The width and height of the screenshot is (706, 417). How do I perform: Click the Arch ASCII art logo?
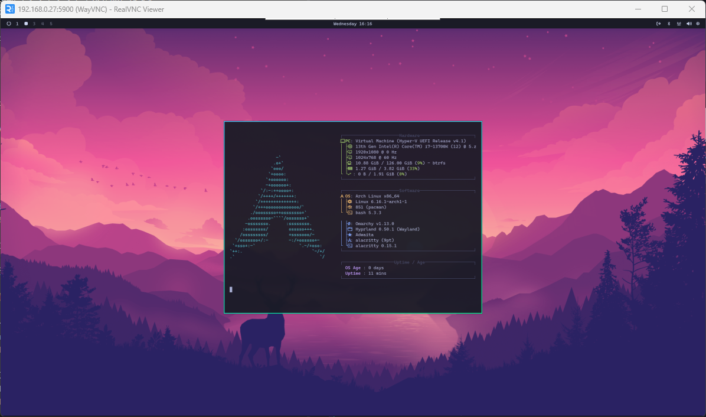tap(278, 207)
